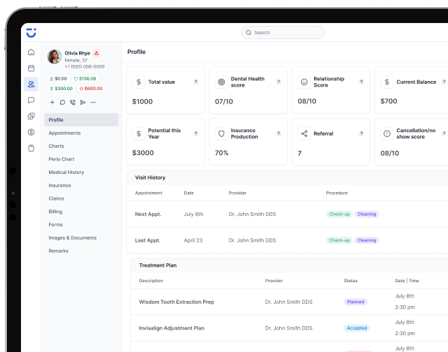Click the Dental Health score target icon

pyautogui.click(x=221, y=82)
